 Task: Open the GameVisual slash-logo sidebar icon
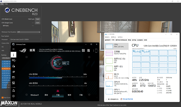click(14, 72)
